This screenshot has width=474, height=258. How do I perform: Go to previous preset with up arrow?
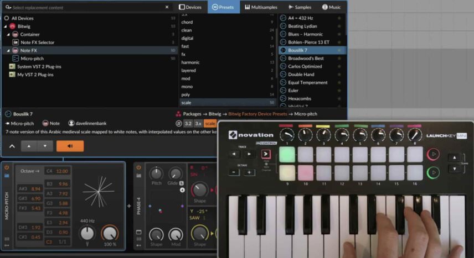coord(29,146)
